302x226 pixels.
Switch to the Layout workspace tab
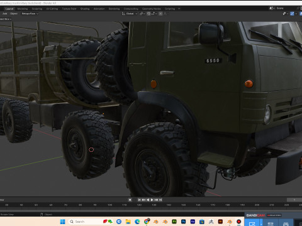pyautogui.click(x=9, y=9)
